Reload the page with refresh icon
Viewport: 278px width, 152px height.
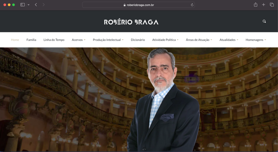[x=192, y=5]
